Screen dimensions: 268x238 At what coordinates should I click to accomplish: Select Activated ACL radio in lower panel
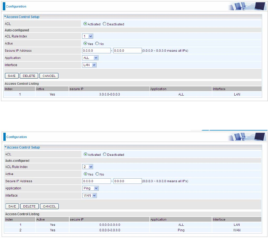tap(85, 154)
